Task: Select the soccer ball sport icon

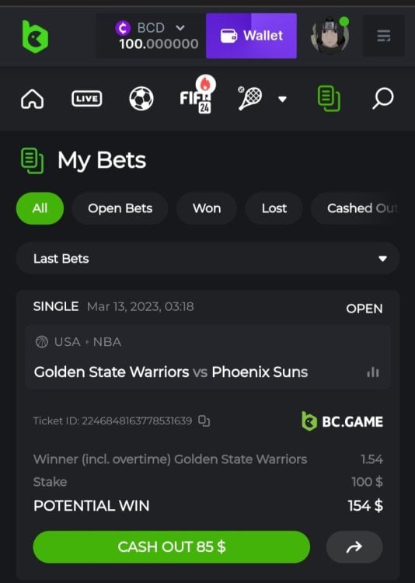Action: tap(141, 99)
